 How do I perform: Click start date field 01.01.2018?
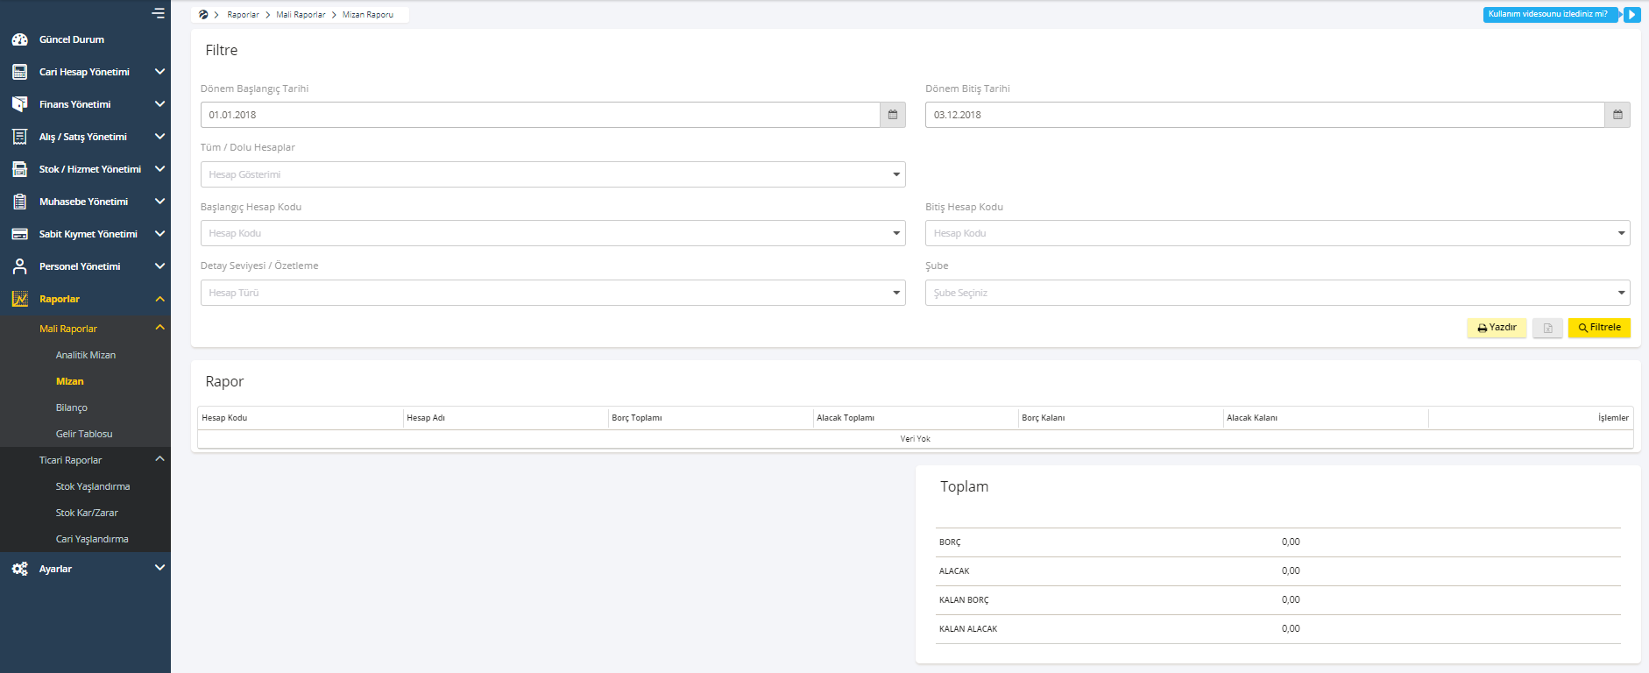[x=541, y=115]
